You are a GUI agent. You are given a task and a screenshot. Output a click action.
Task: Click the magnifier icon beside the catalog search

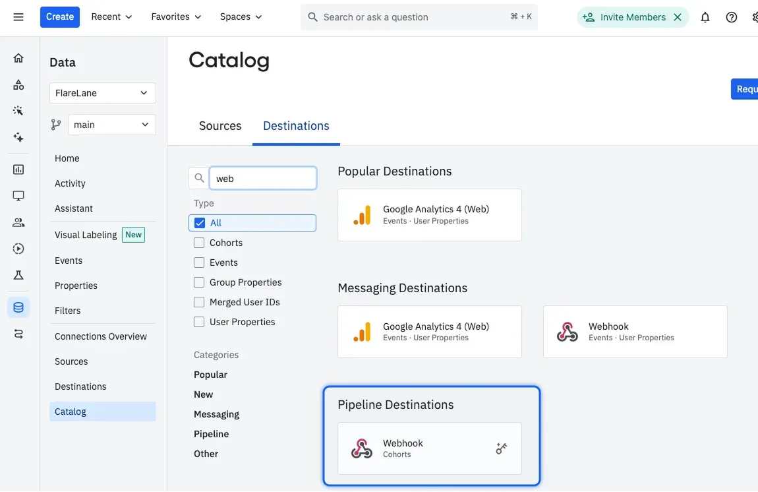pyautogui.click(x=199, y=178)
